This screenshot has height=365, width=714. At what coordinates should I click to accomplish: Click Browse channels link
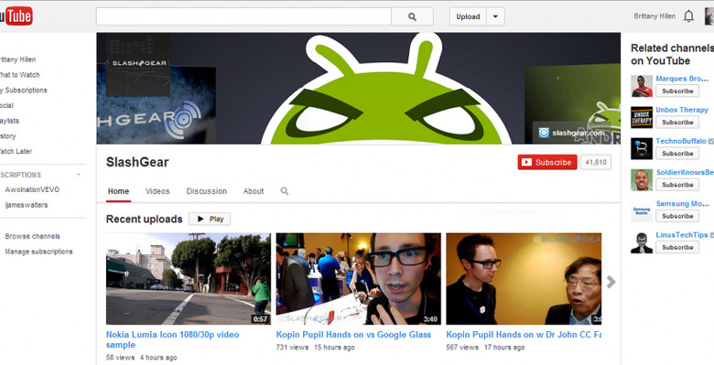[x=32, y=236]
